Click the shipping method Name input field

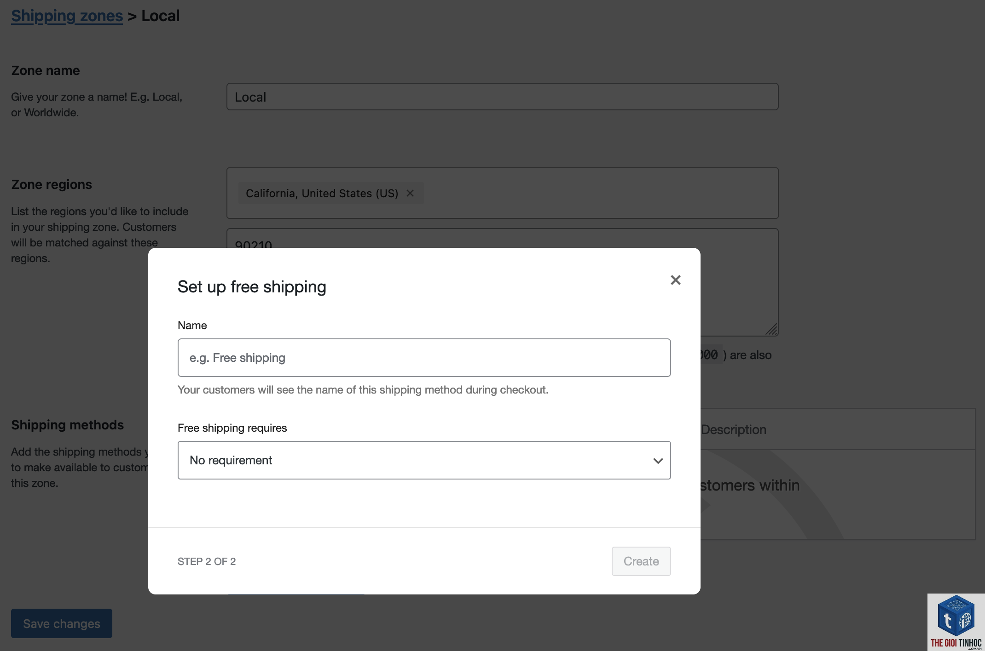point(424,358)
